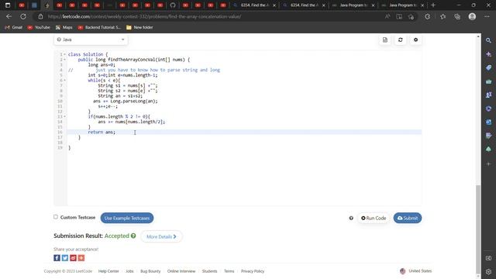This screenshot has height=279, width=496.
Task: Open the Drop notes icon in sidebar
Action: (488, 136)
